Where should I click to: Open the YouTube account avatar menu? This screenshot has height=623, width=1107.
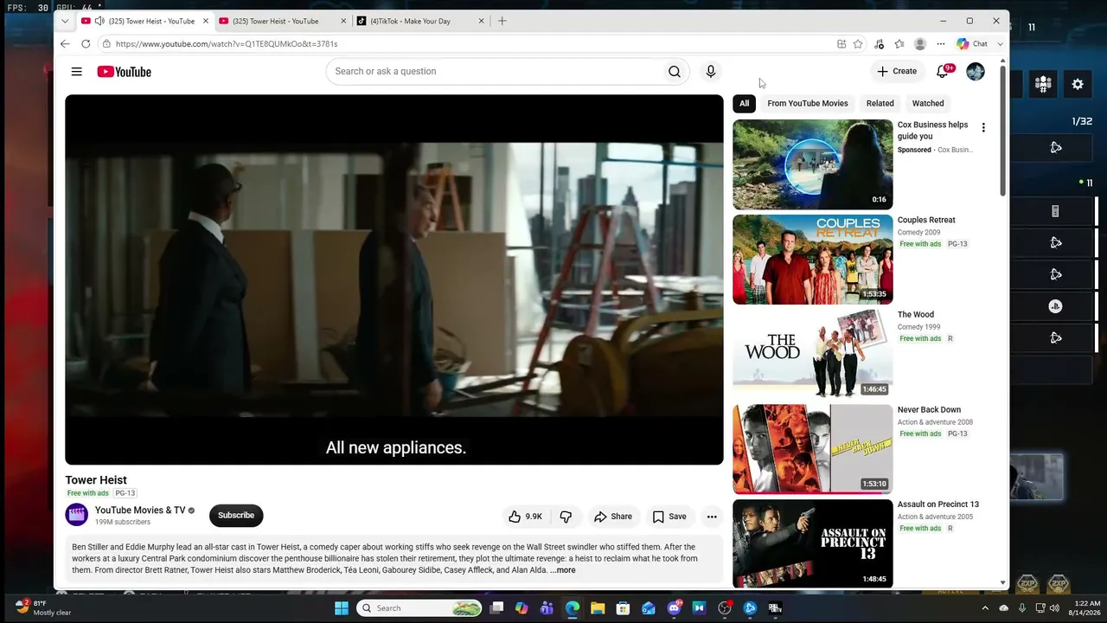click(976, 72)
